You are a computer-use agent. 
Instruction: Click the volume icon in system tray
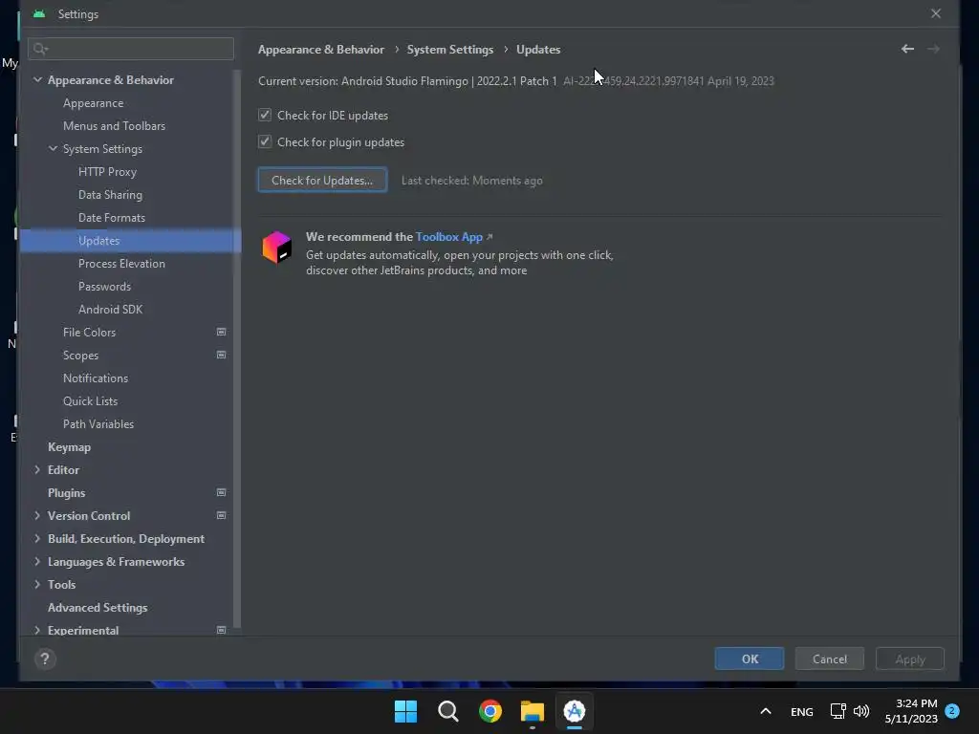(861, 711)
